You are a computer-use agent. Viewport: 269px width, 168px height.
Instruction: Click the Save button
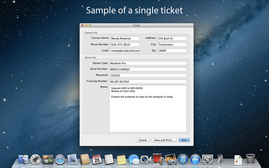[x=184, y=140]
